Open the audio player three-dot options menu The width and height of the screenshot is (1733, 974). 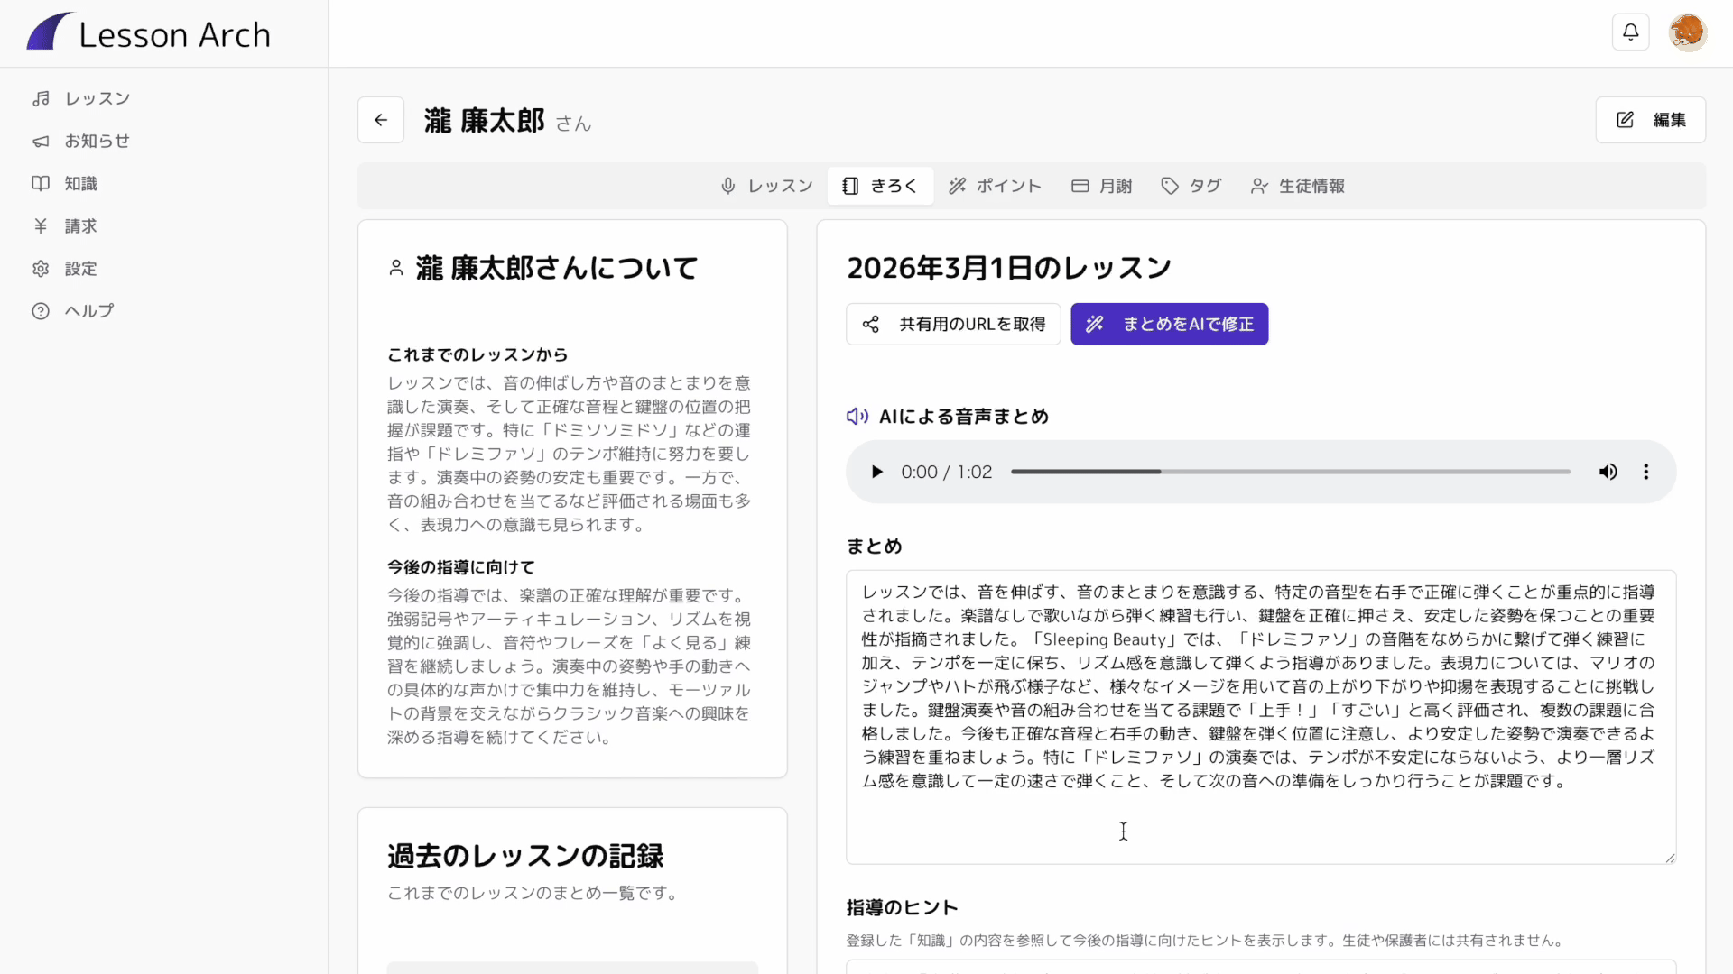[1645, 472]
